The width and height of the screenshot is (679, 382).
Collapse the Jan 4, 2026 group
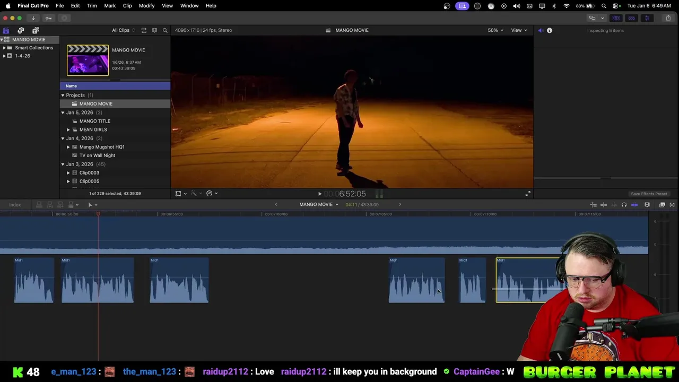[63, 138]
